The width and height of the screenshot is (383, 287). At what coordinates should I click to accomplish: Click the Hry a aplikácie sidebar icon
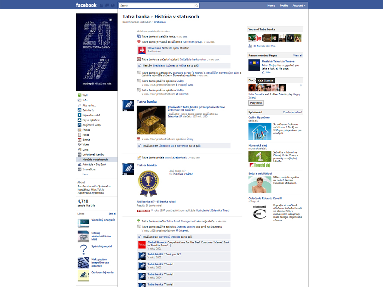coord(79,120)
